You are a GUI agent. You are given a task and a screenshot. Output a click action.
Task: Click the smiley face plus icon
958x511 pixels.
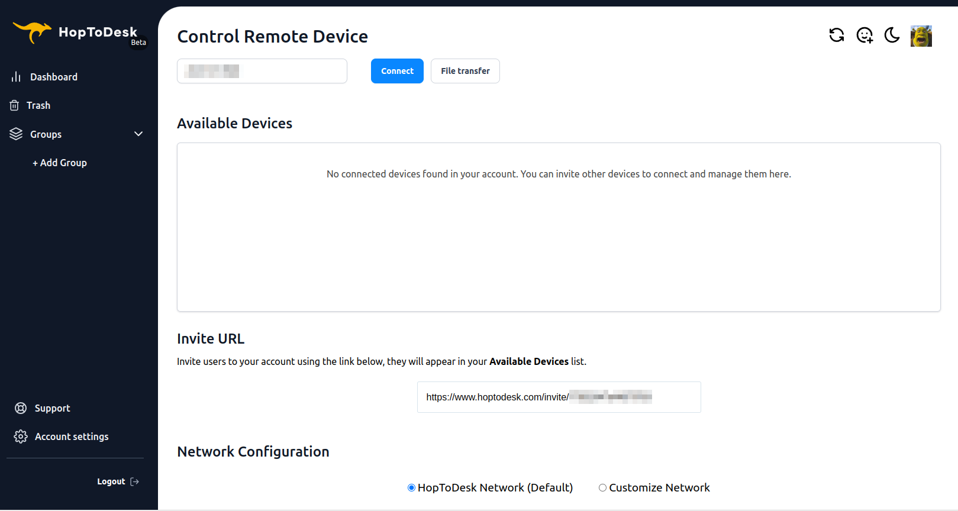pyautogui.click(x=865, y=35)
